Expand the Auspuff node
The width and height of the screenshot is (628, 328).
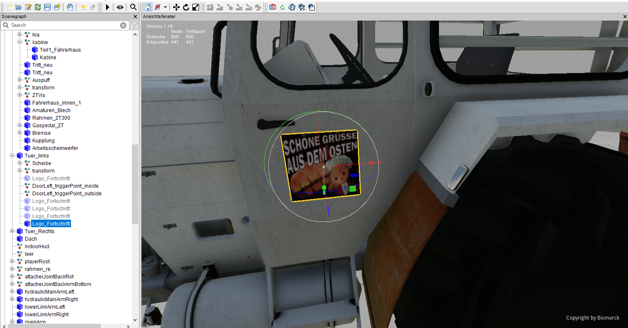coord(20,80)
